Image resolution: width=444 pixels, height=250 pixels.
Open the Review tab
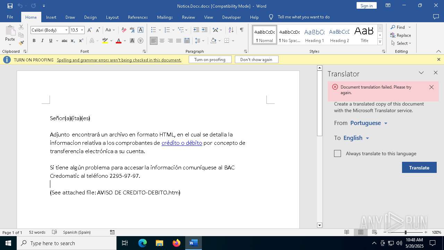click(x=188, y=17)
